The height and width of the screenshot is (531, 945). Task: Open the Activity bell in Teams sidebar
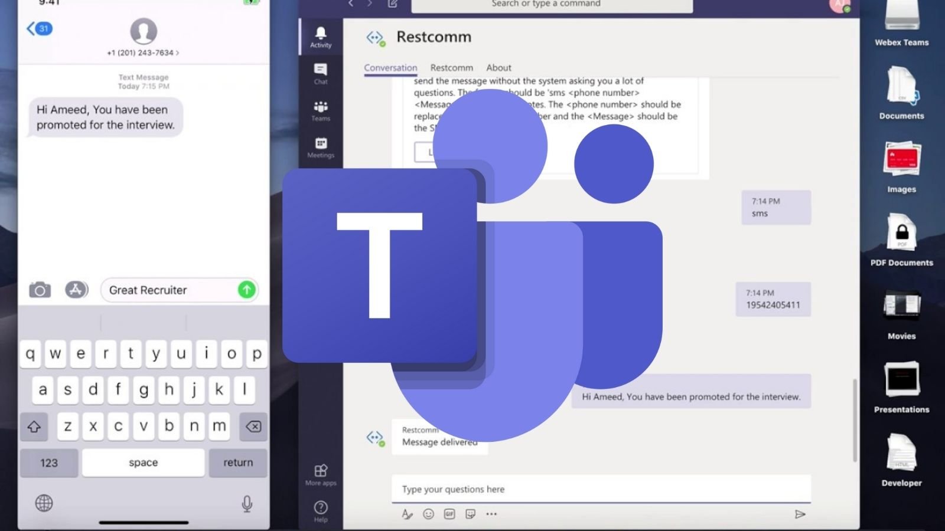(x=321, y=37)
